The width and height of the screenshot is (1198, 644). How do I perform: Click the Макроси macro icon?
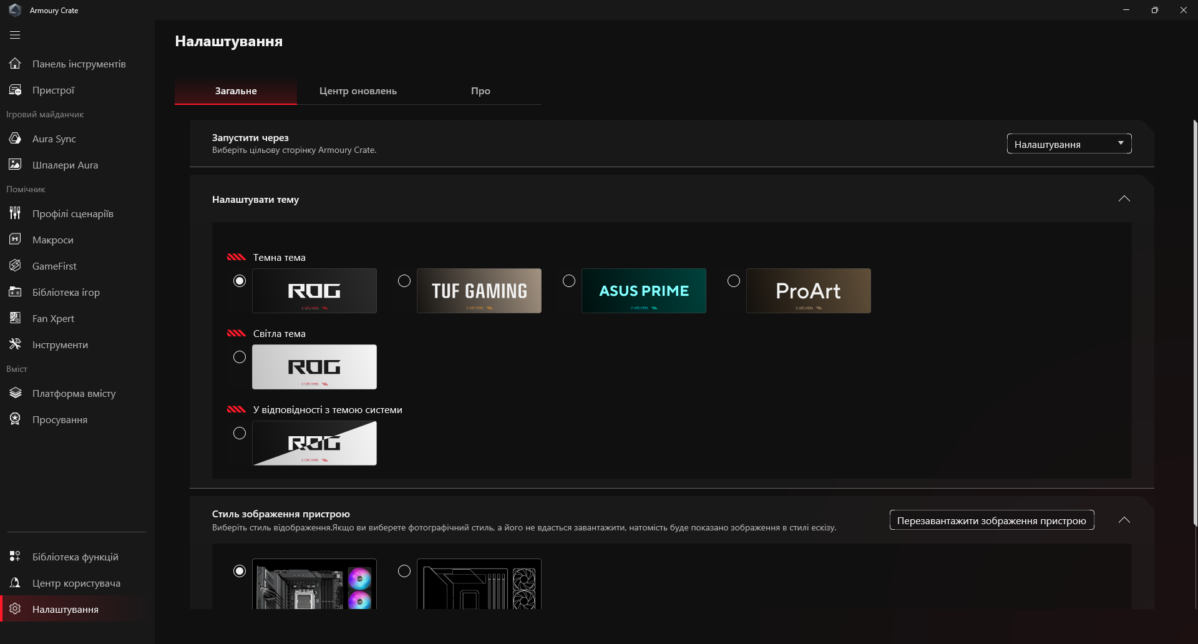tap(15, 240)
